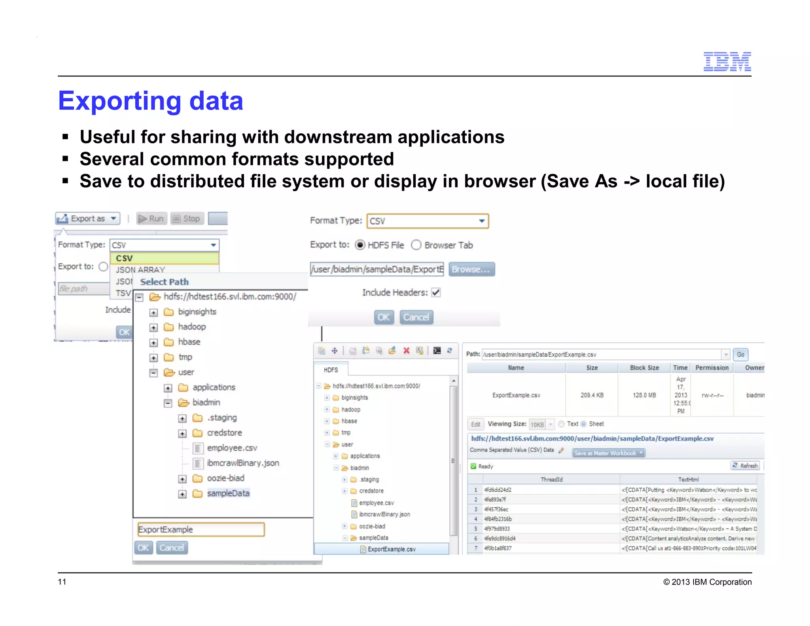This screenshot has width=810, height=626.
Task: Click the ibmcrawlBinary.json file icon in Select Path
Action: pyautogui.click(x=198, y=463)
